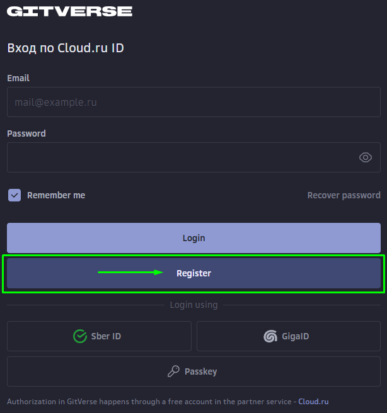Sign in with the Sber ID button

click(x=99, y=336)
